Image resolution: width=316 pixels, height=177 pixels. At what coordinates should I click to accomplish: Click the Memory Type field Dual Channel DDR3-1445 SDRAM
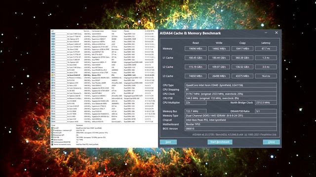231,116
